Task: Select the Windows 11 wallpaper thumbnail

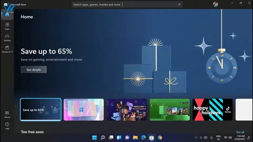Action: (83, 110)
